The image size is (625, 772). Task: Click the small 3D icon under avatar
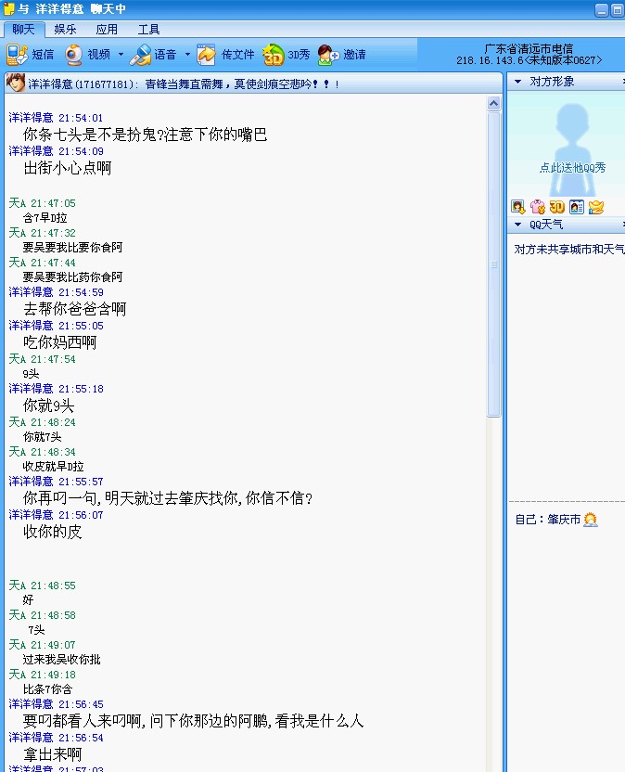tap(557, 207)
